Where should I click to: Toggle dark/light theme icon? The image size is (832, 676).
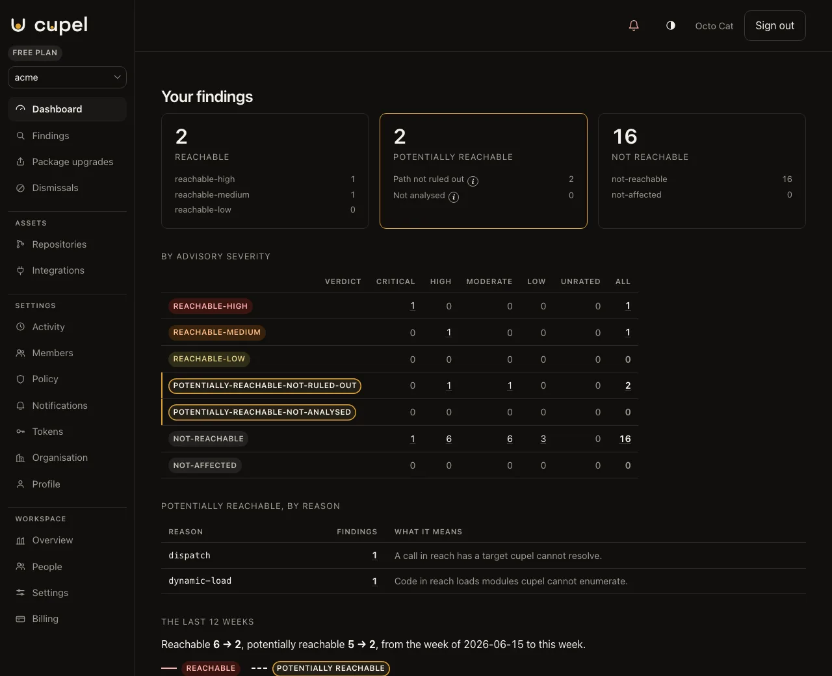coord(671,25)
